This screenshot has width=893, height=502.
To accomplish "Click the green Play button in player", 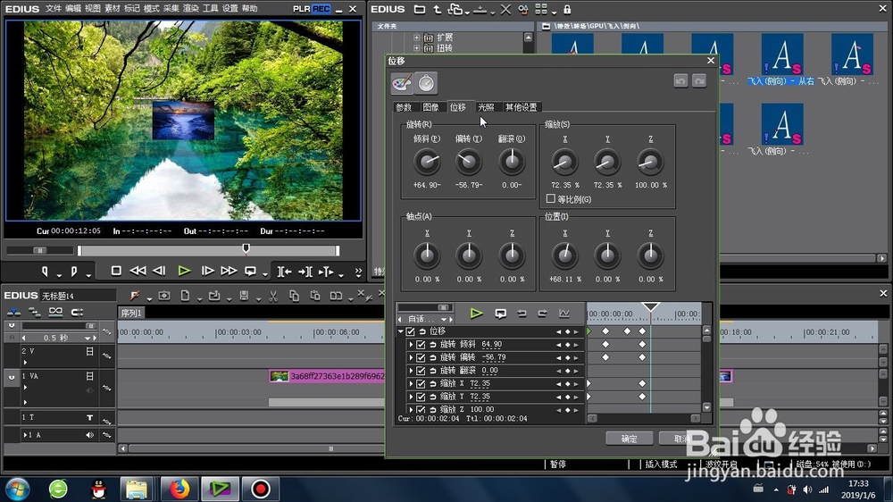I will (x=183, y=272).
